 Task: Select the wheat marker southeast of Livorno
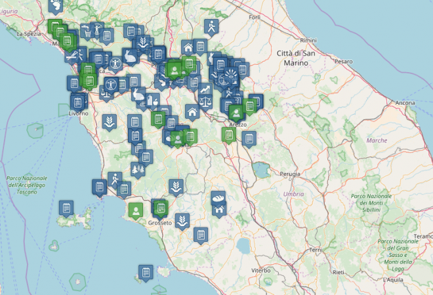(x=110, y=123)
